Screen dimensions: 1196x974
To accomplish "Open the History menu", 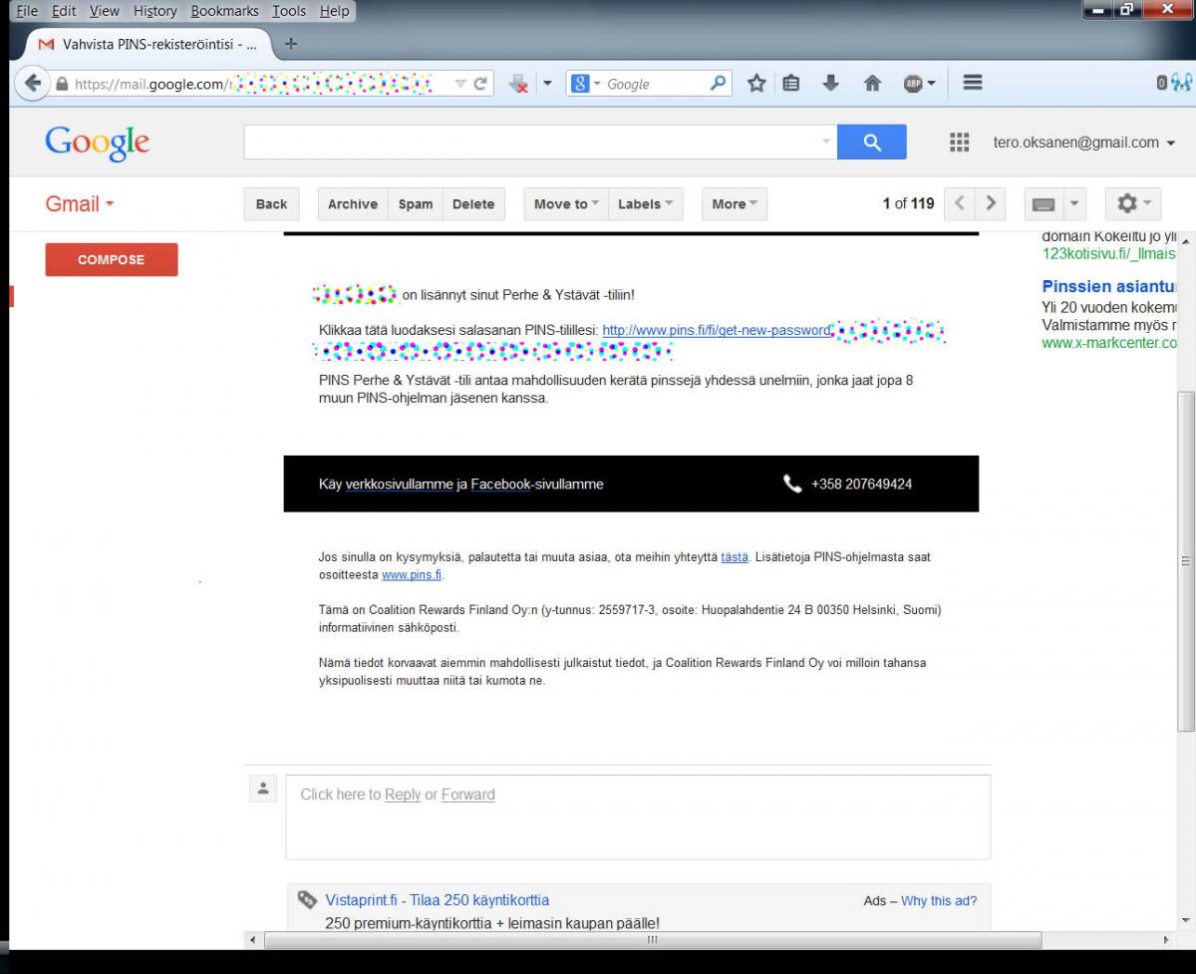I will (x=154, y=11).
